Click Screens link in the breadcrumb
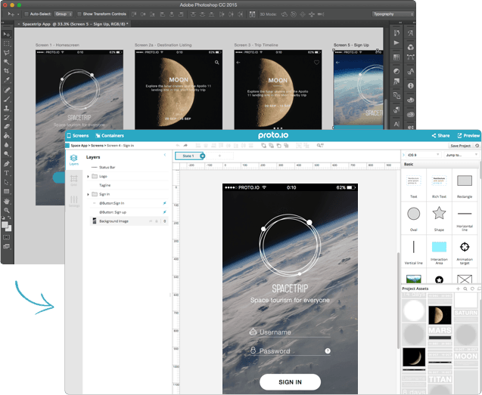This screenshot has width=482, height=395. click(97, 146)
